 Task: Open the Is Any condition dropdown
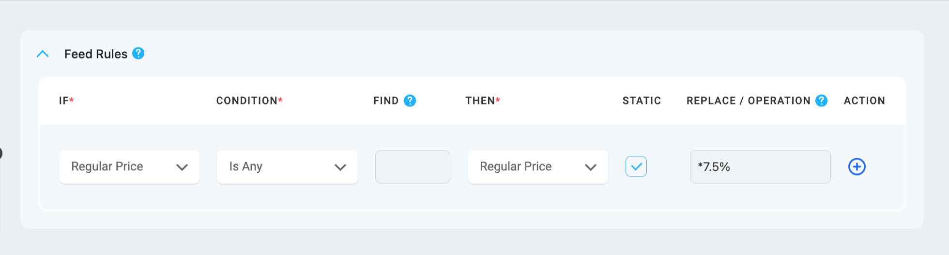pyautogui.click(x=287, y=166)
